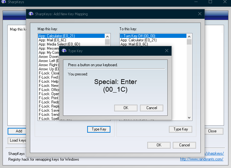The width and height of the screenshot is (231, 168).
Task: Close the Type Key dialog
Action: coord(167,51)
